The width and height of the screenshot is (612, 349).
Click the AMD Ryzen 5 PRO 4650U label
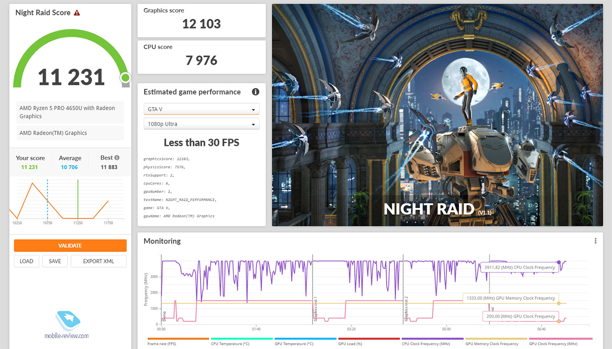coord(70,112)
